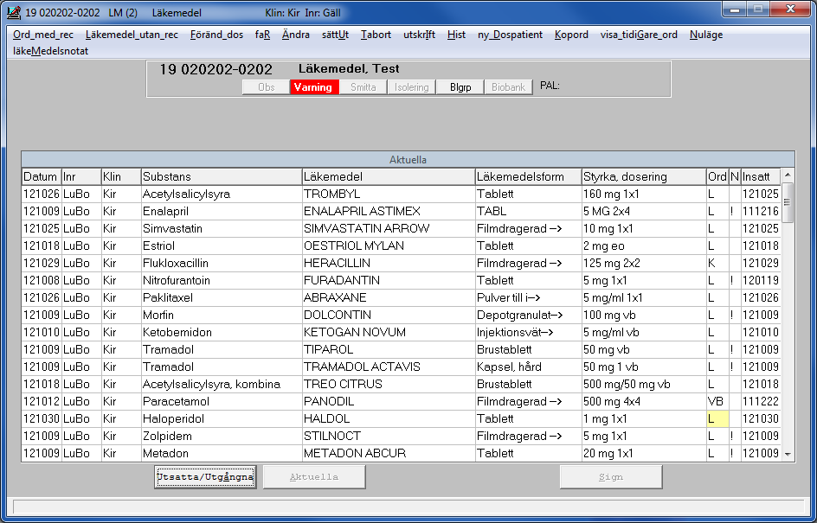Click the red Varning button
817x523 pixels.
tap(314, 87)
